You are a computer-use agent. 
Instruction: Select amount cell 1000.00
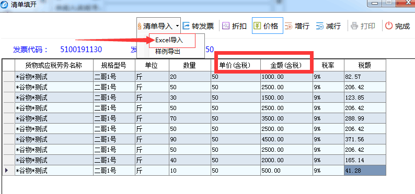coord(286,77)
